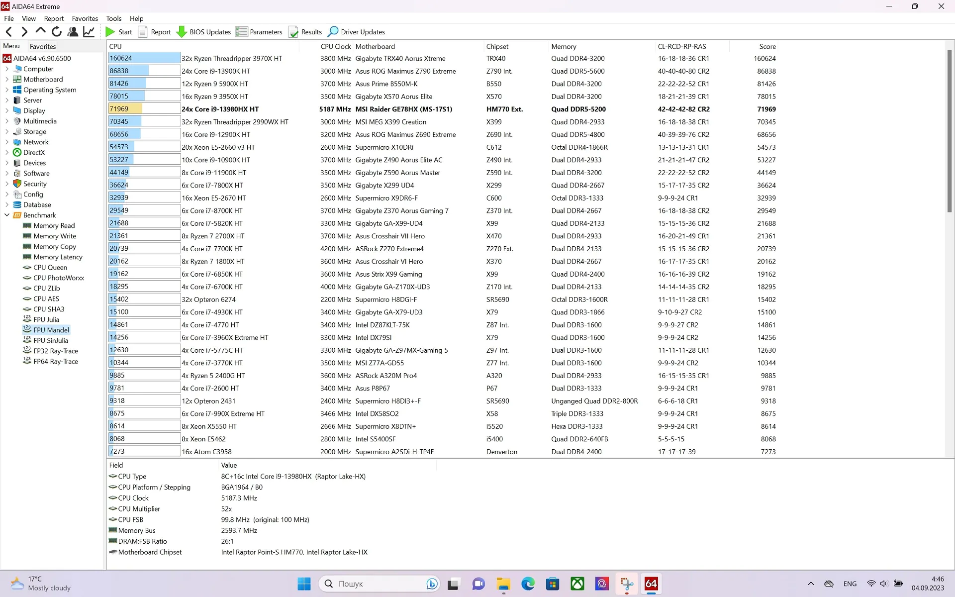Click the Up level arrow icon
This screenshot has width=955, height=597.
point(41,31)
